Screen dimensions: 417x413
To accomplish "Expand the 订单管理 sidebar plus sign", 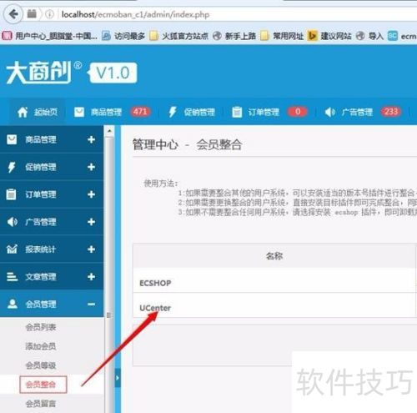I will (91, 194).
